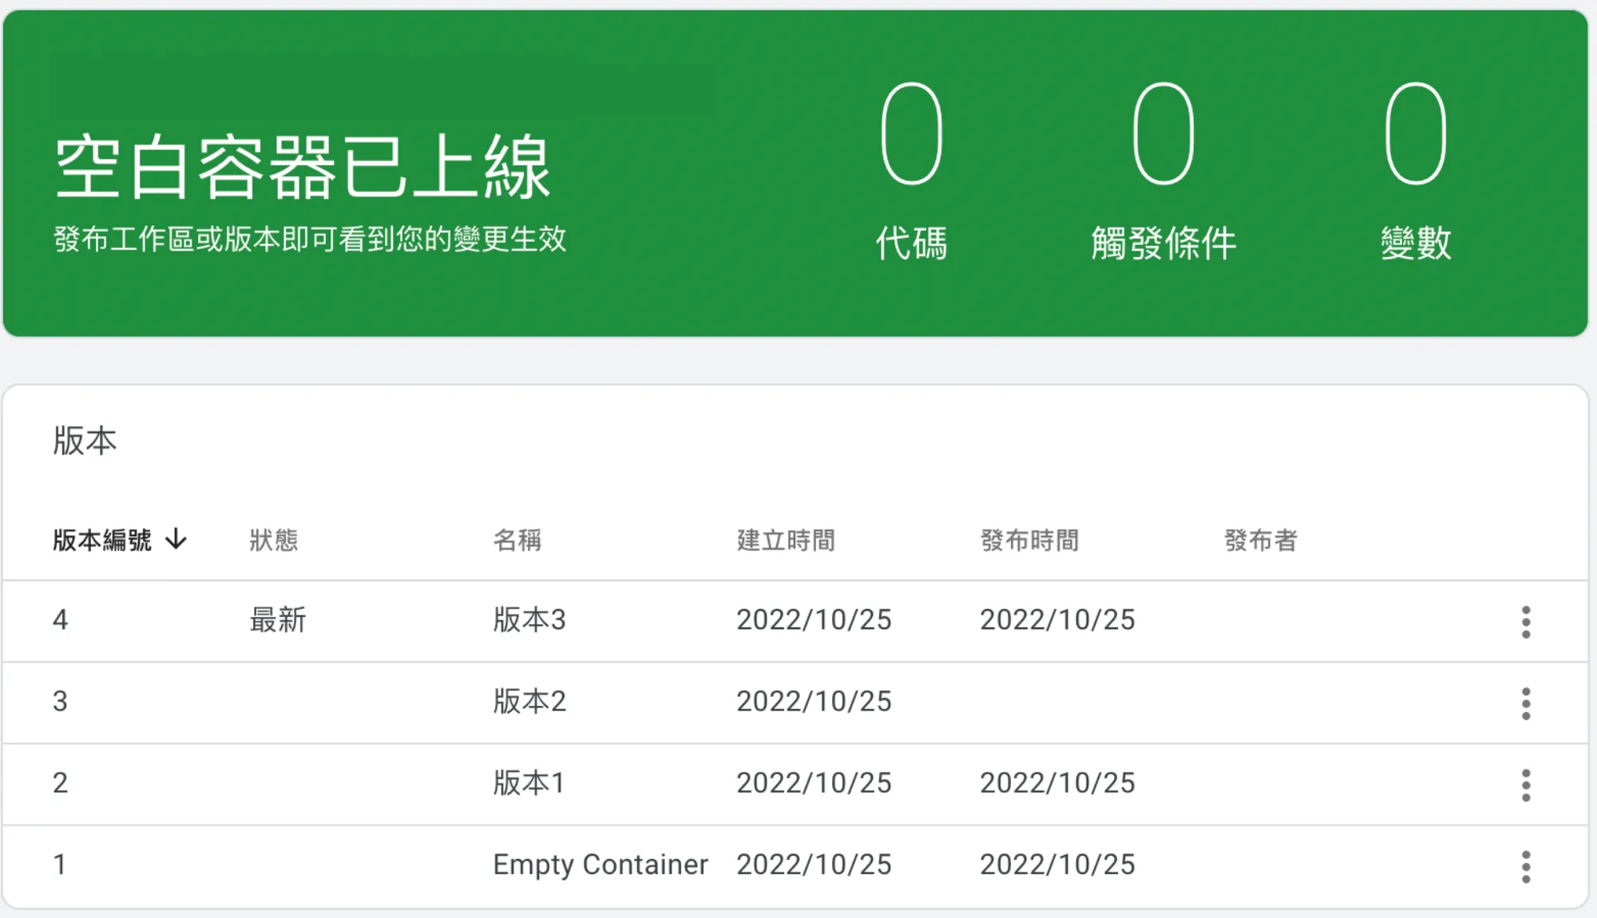Image resolution: width=1597 pixels, height=918 pixels.
Task: Click the sort arrow beside 版本編號
Action: pos(176,540)
